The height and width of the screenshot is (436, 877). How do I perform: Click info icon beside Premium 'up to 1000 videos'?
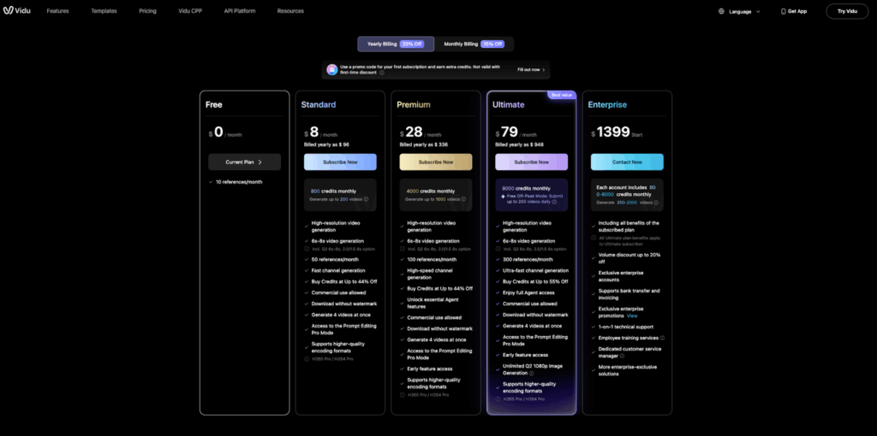[x=463, y=198]
